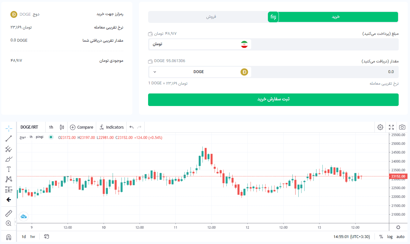410x244 pixels.
Task: Open the Indicators menu
Action: pyautogui.click(x=112, y=127)
